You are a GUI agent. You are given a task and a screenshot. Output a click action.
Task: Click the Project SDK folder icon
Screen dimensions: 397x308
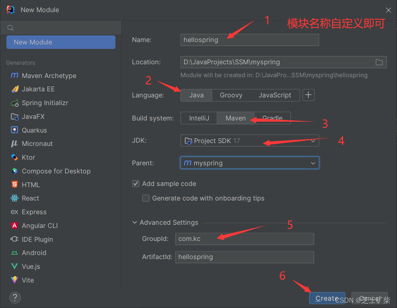(188, 141)
